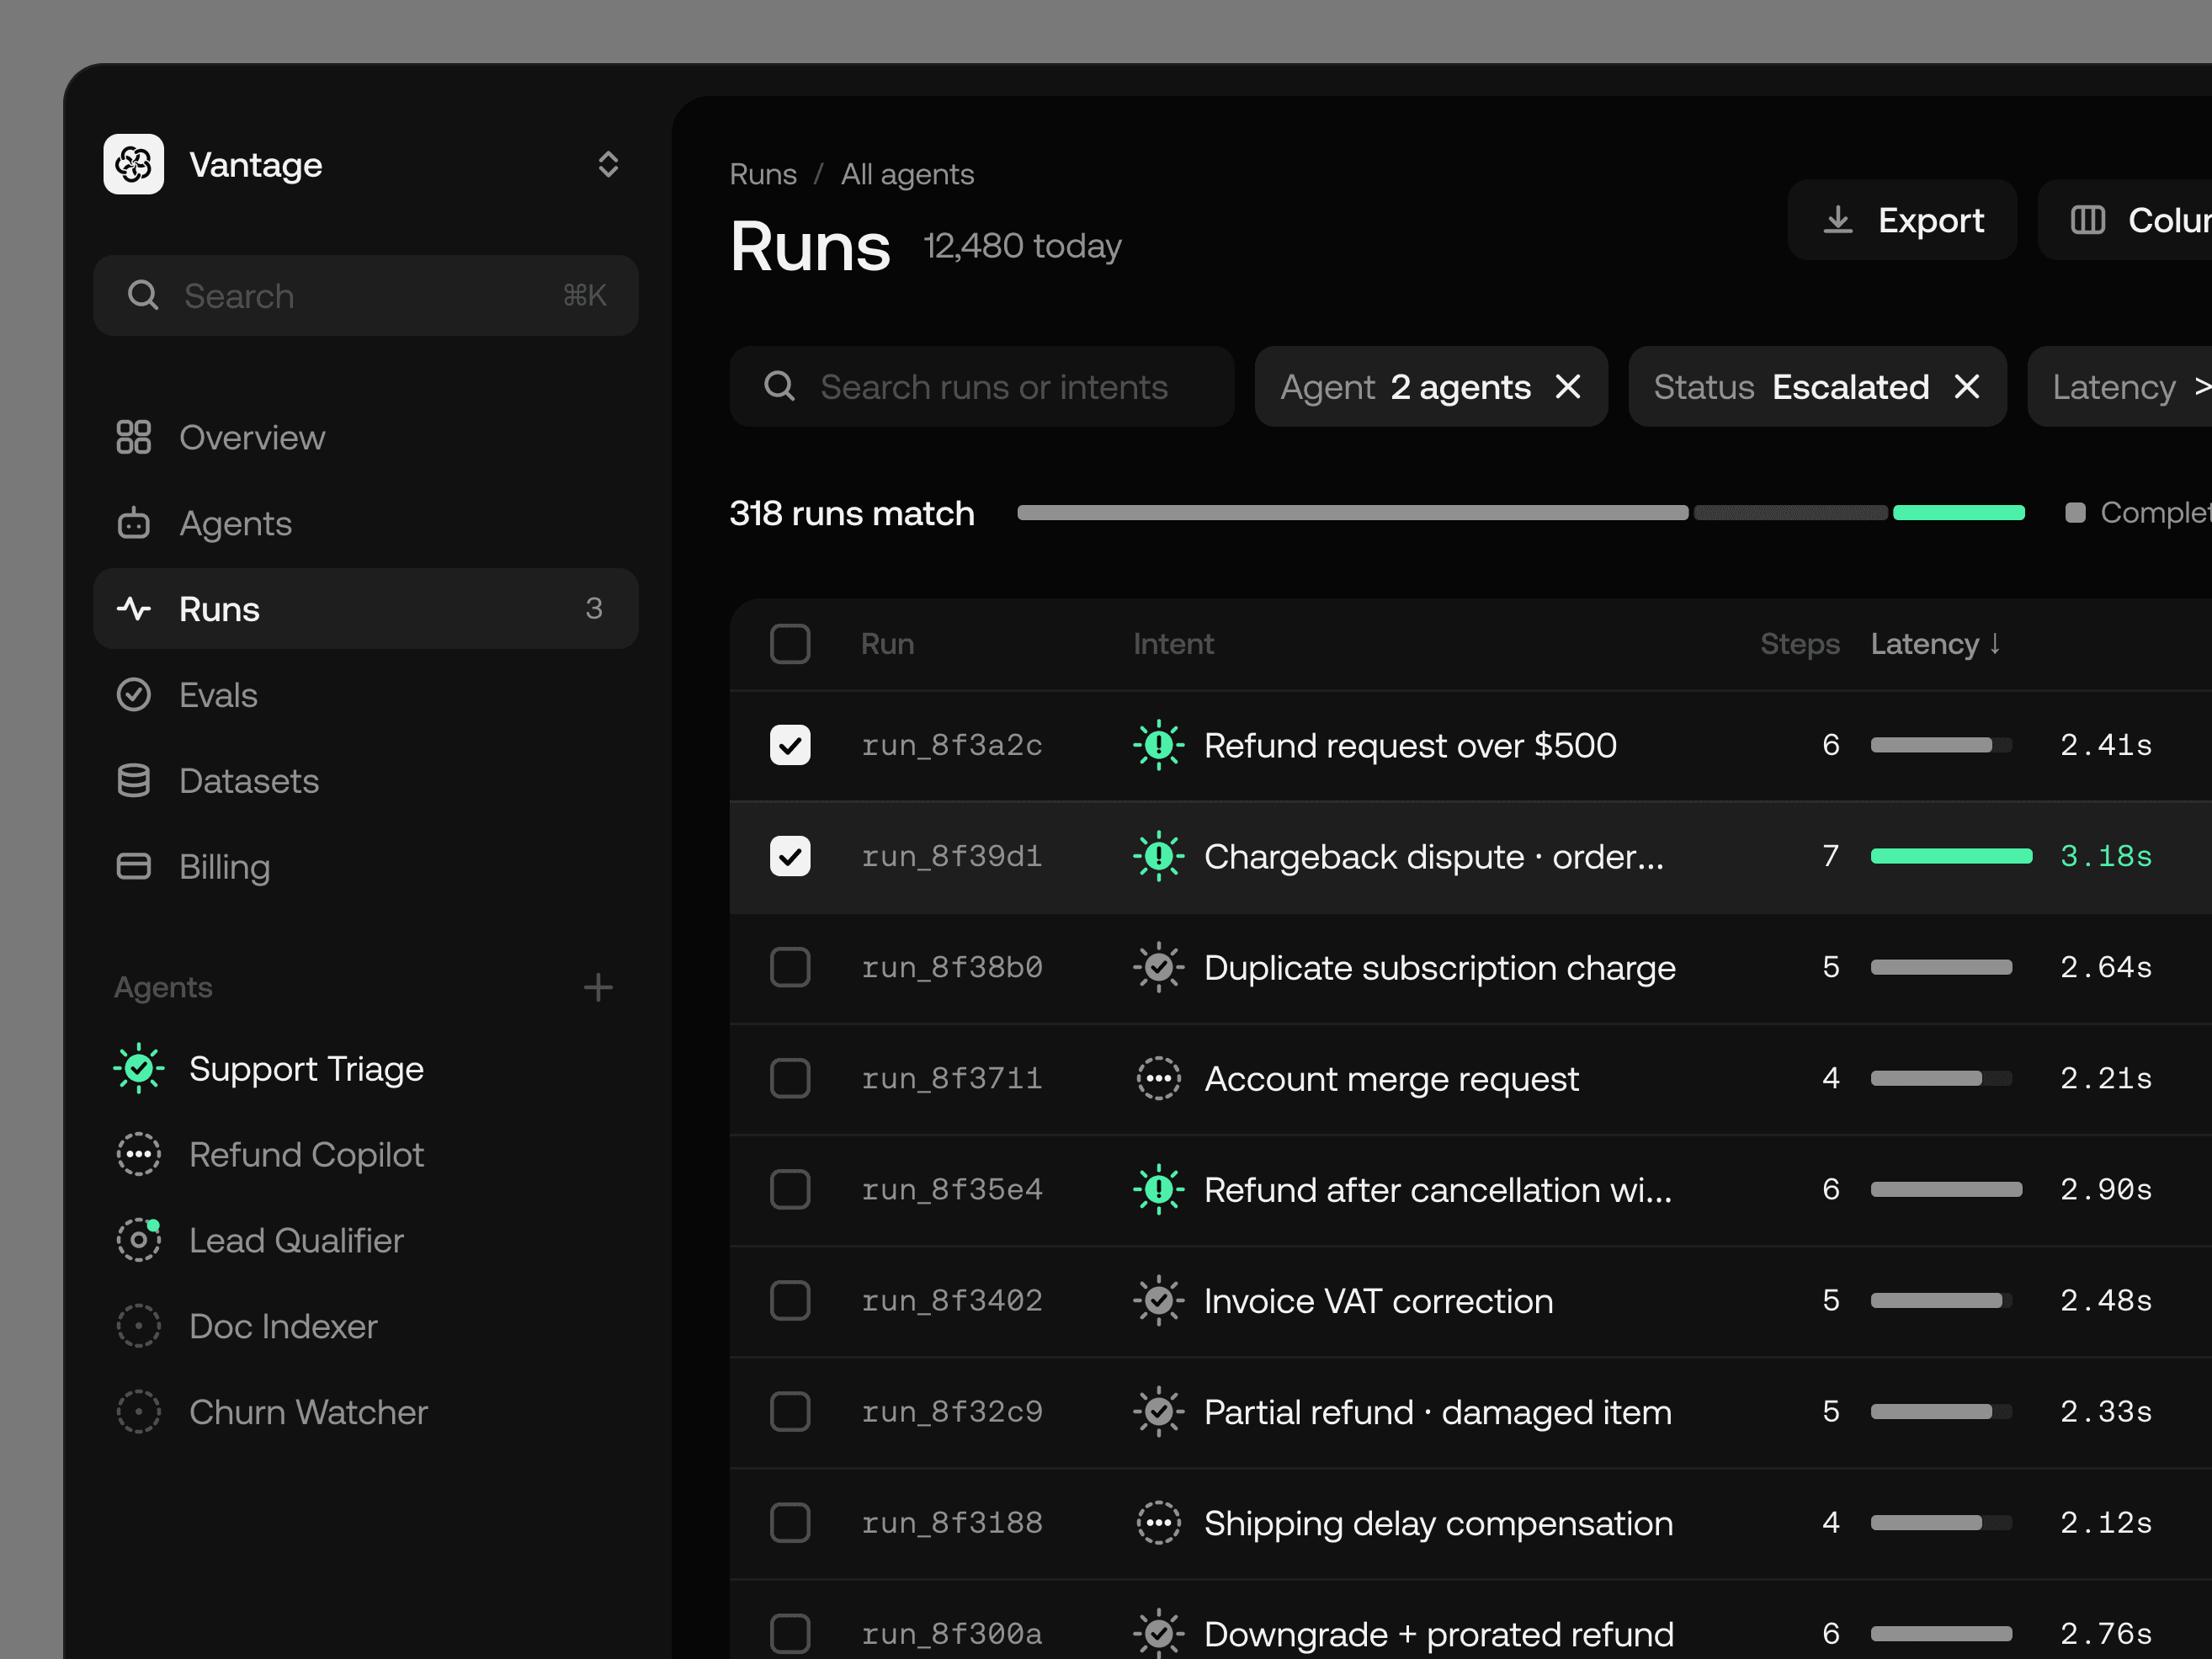Open the Churn Watcher agent

tap(366, 1413)
